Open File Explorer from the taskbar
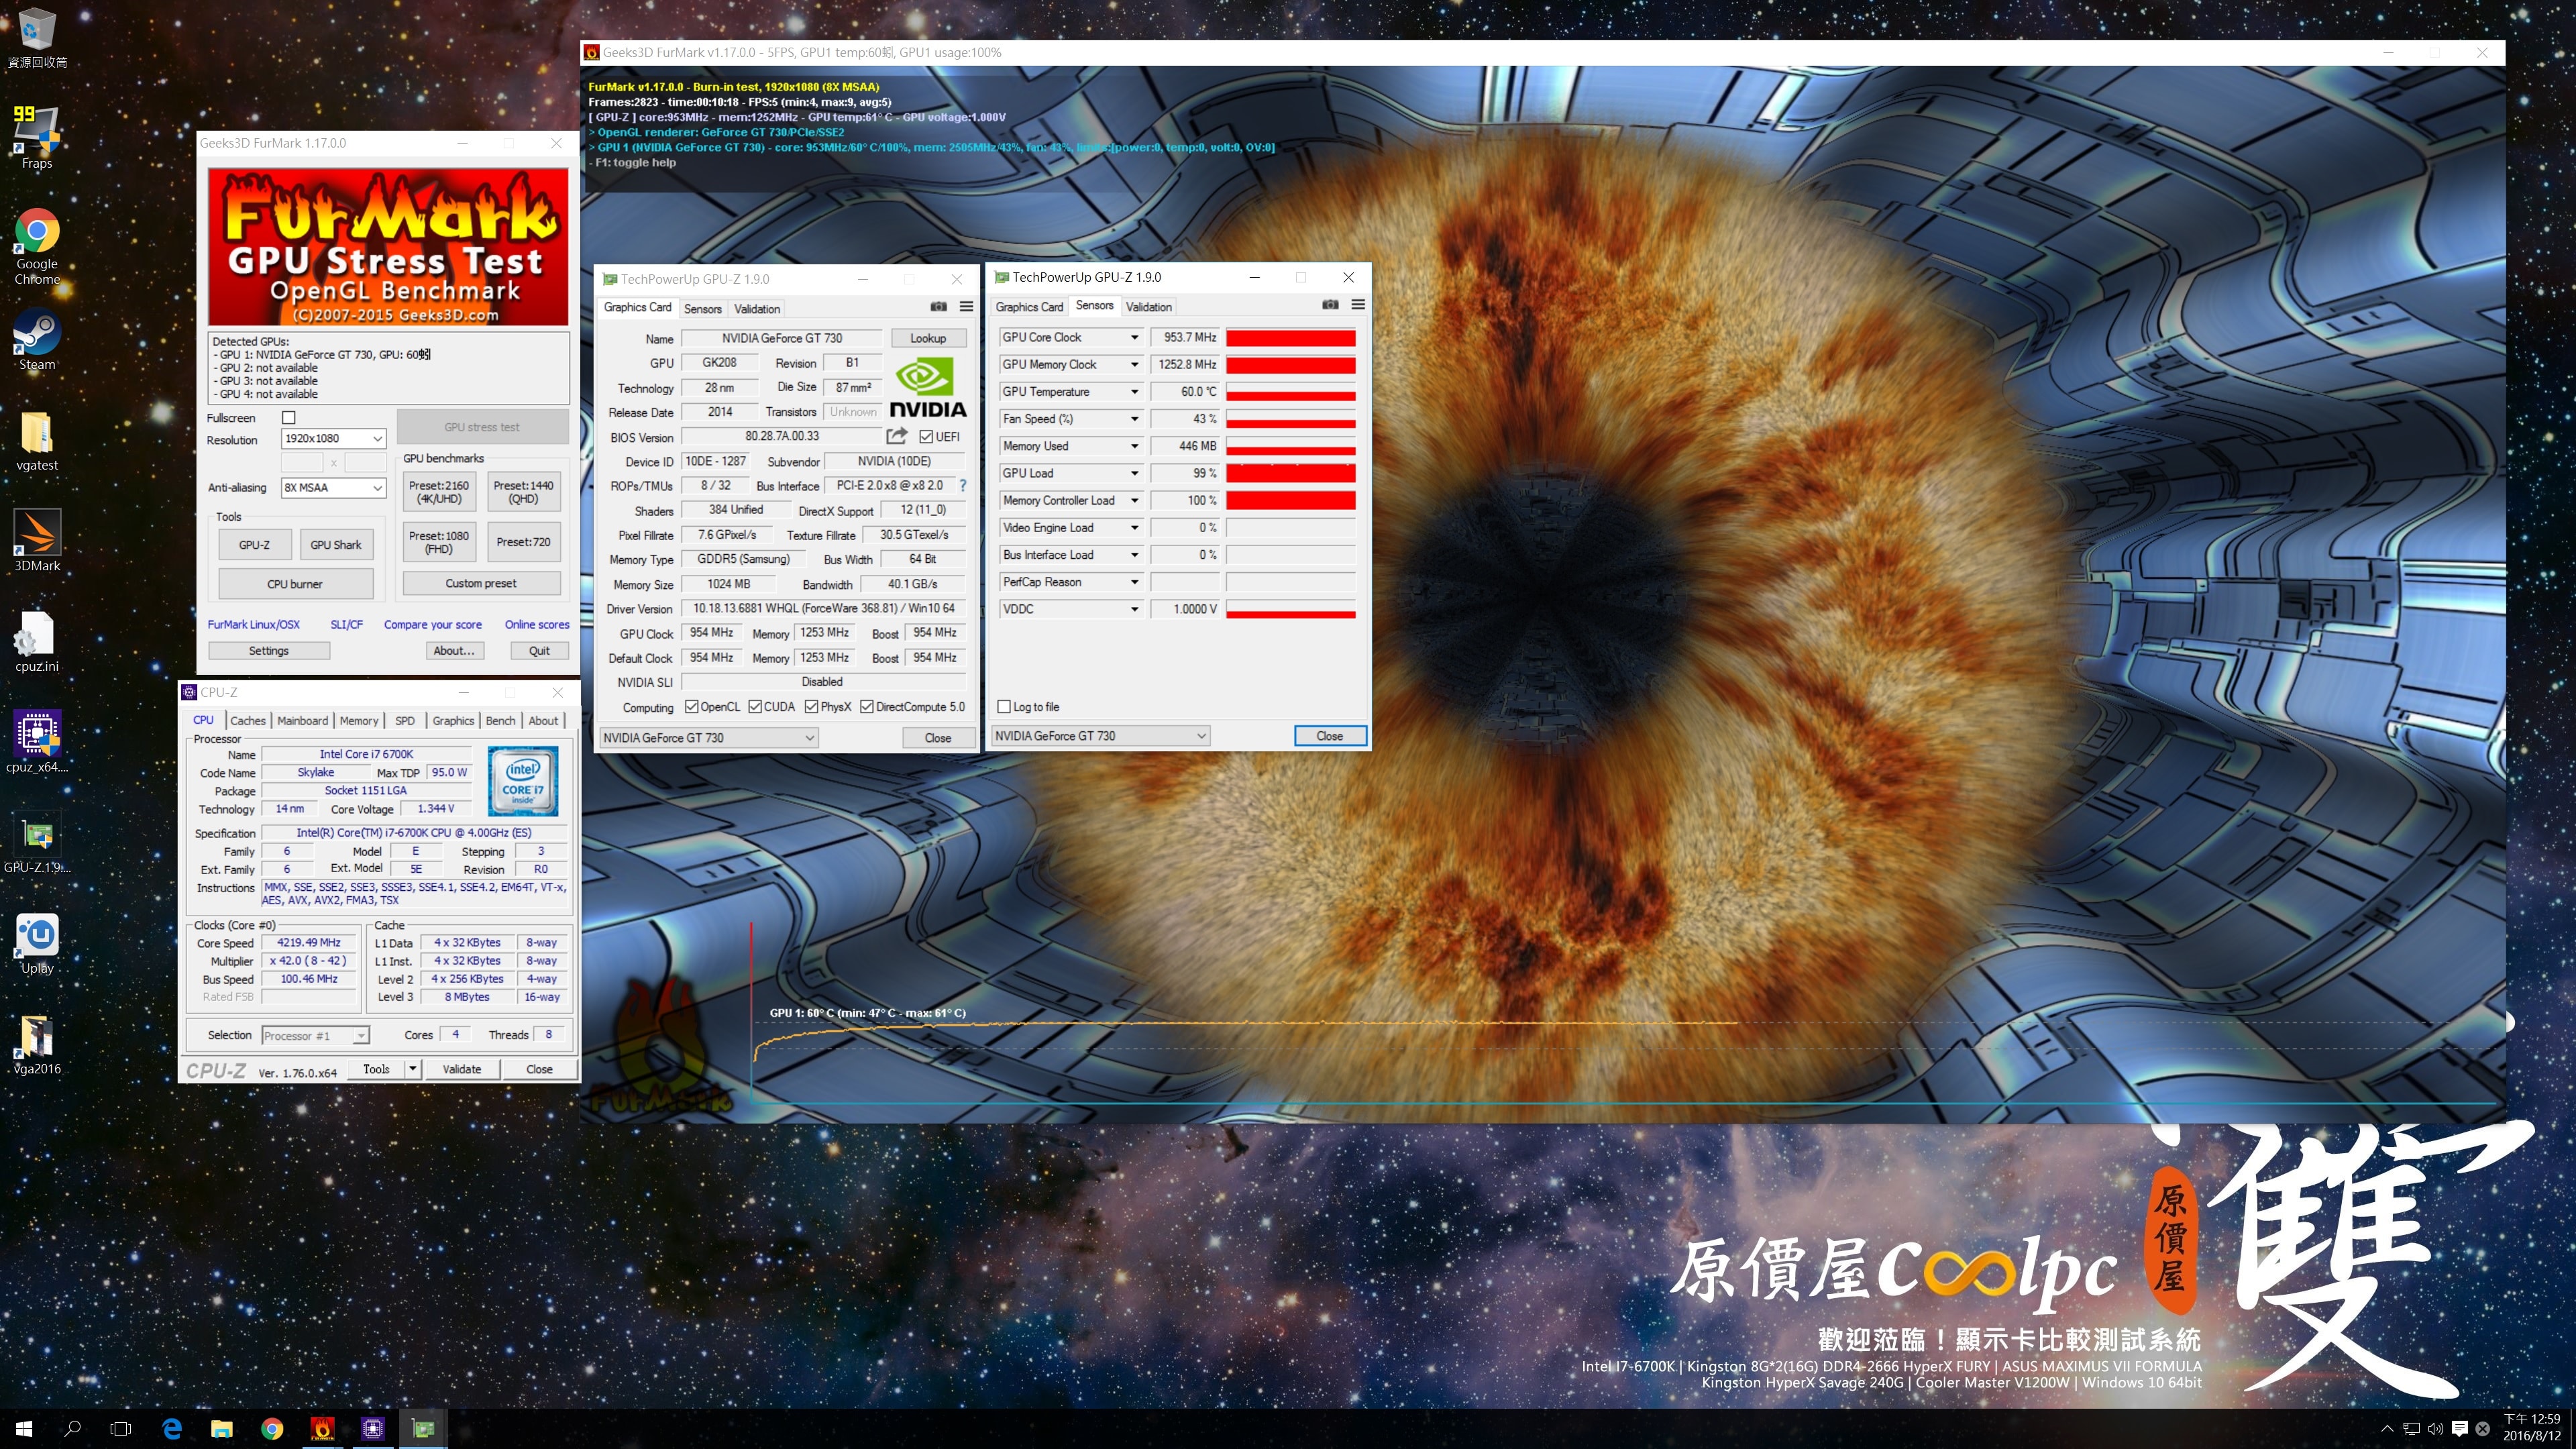2576x1449 pixels. 222,1428
